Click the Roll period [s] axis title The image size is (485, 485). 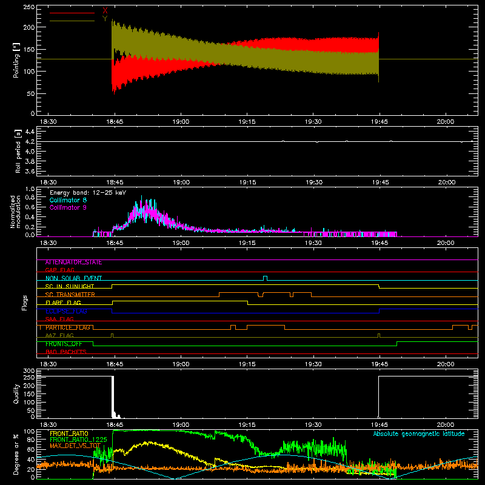(x=18, y=151)
